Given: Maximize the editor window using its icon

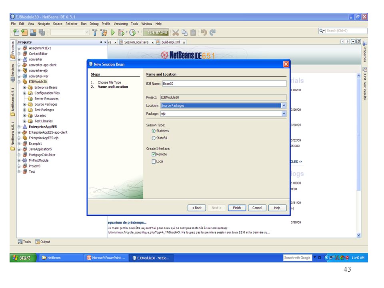Looking at the screenshot, I should coord(358,42).
